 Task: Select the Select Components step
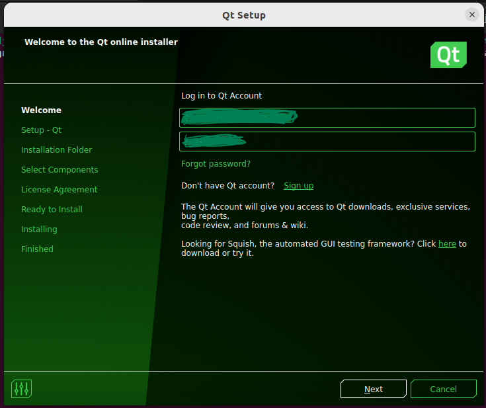(60, 169)
